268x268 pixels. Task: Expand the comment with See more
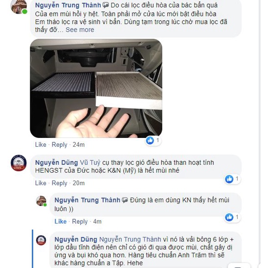point(80,30)
